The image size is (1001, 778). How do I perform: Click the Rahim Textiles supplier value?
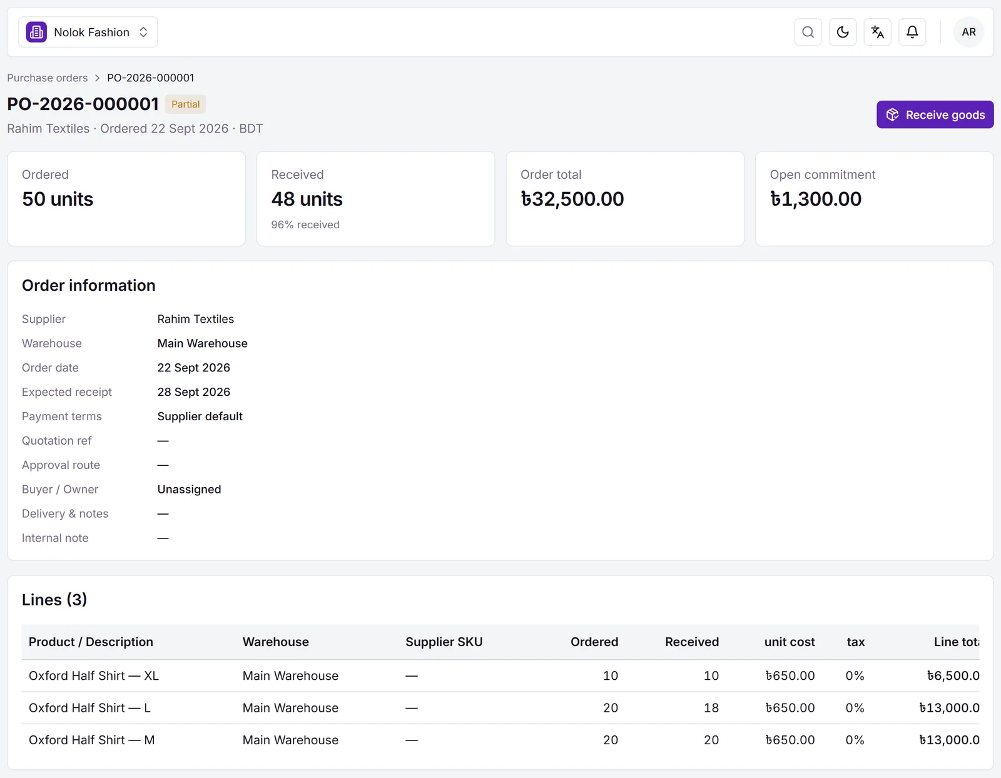click(196, 319)
